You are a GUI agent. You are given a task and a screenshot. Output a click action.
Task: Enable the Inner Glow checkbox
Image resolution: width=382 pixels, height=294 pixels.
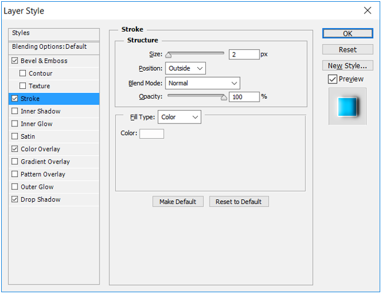click(x=15, y=123)
